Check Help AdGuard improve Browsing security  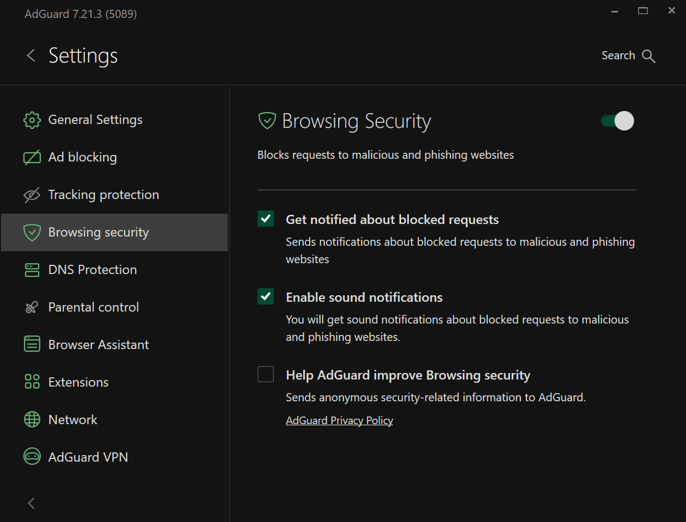click(x=266, y=374)
